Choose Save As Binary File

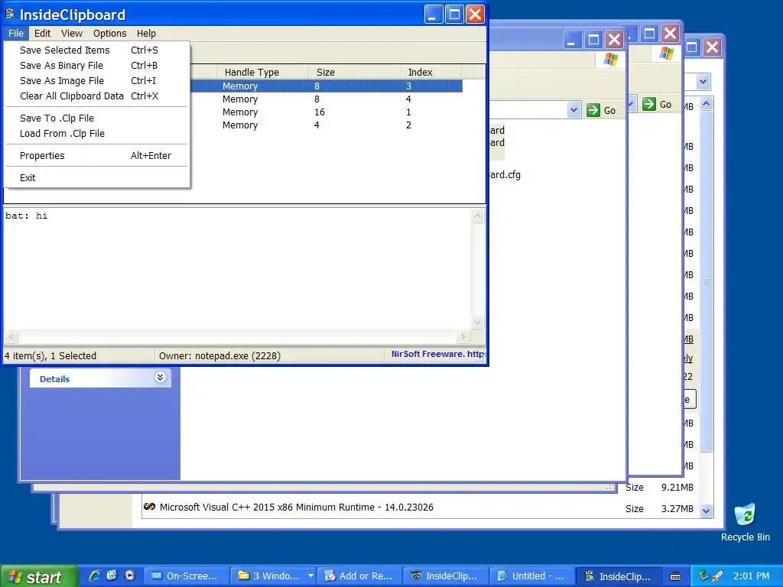[x=97, y=66]
